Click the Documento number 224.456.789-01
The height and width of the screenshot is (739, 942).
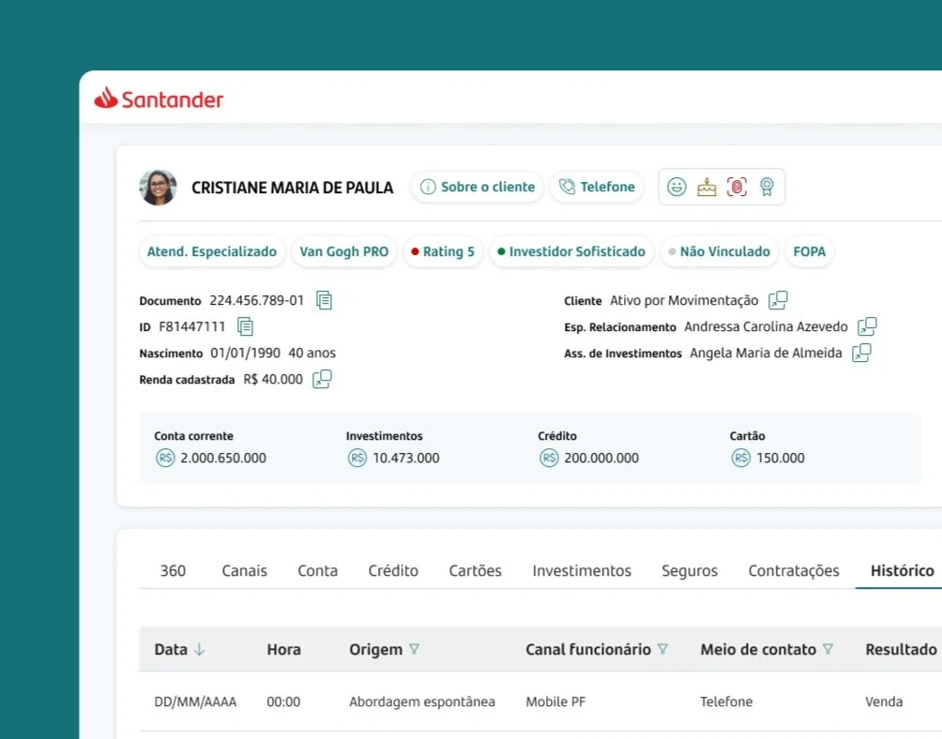pos(256,300)
